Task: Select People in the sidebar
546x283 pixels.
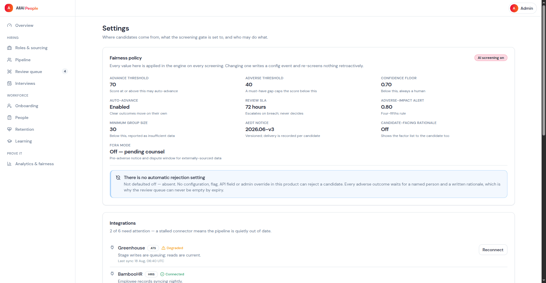Action: (38, 117)
